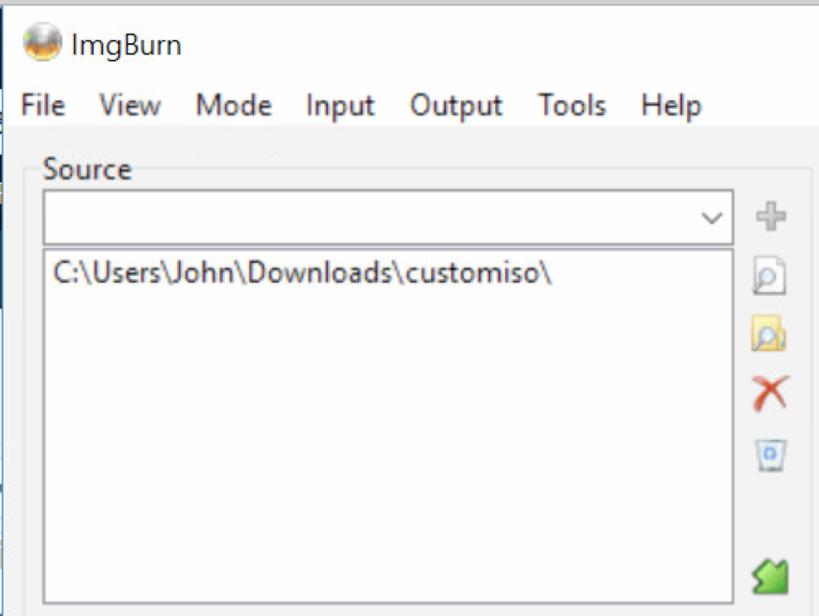Click the ImgBurn application icon in title bar

[x=42, y=41]
